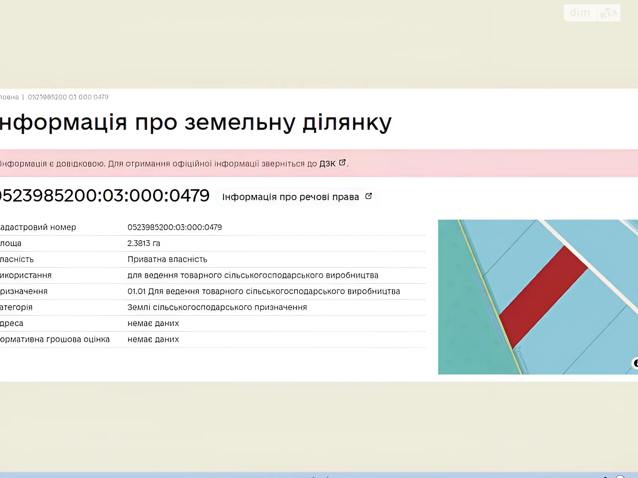Screen dimensions: 638x478
Task: Click Землі сільськогосподарського призначення category value
Action: click(x=217, y=308)
